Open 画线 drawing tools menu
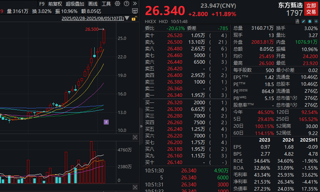Screen dimensions: 320x192 pos(93,4)
